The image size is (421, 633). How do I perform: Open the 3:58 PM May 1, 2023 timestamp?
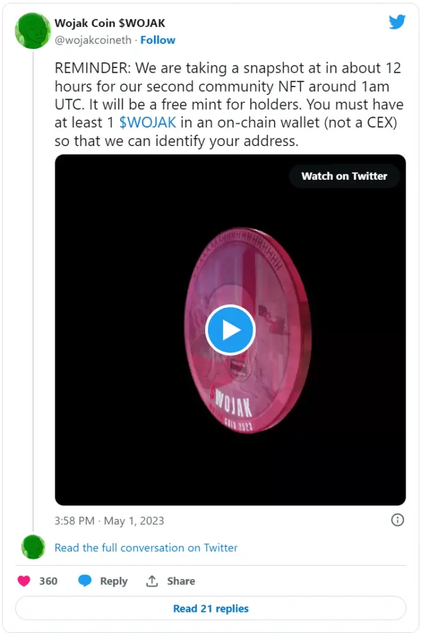pos(109,521)
